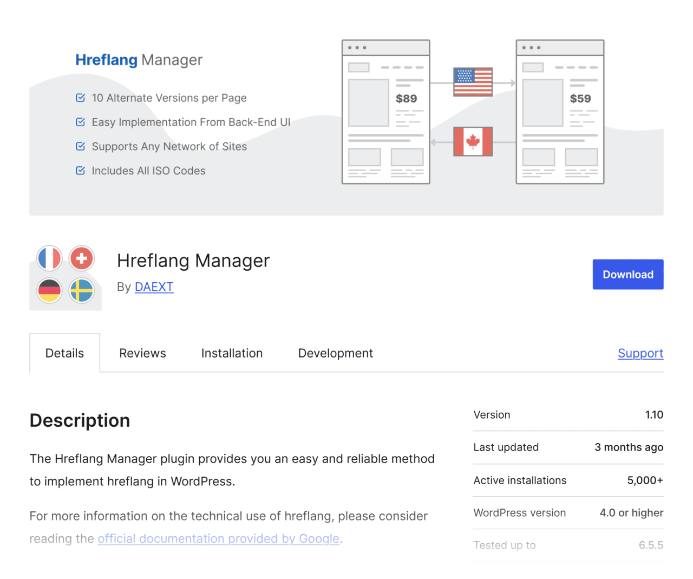
Task: Click the French flag icon
Action: click(x=49, y=258)
